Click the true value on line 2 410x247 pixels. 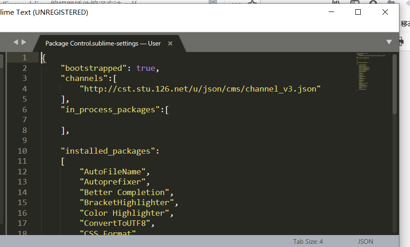click(146, 68)
